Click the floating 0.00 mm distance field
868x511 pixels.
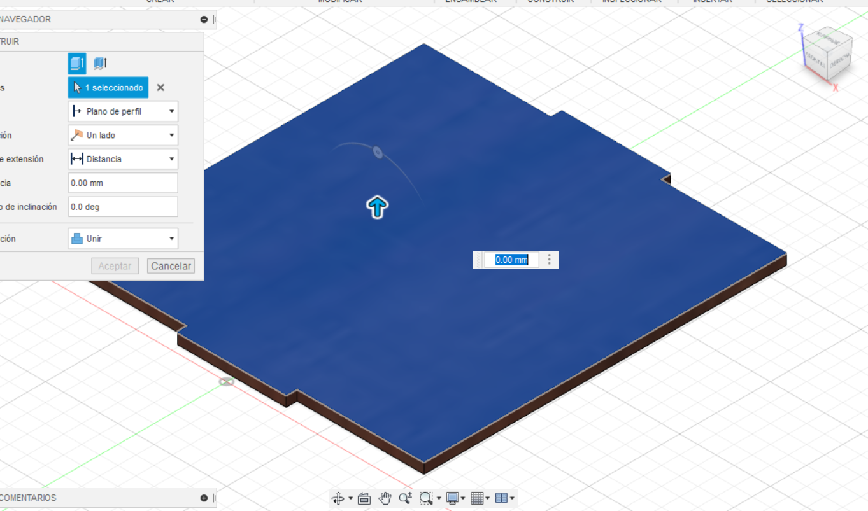(511, 259)
